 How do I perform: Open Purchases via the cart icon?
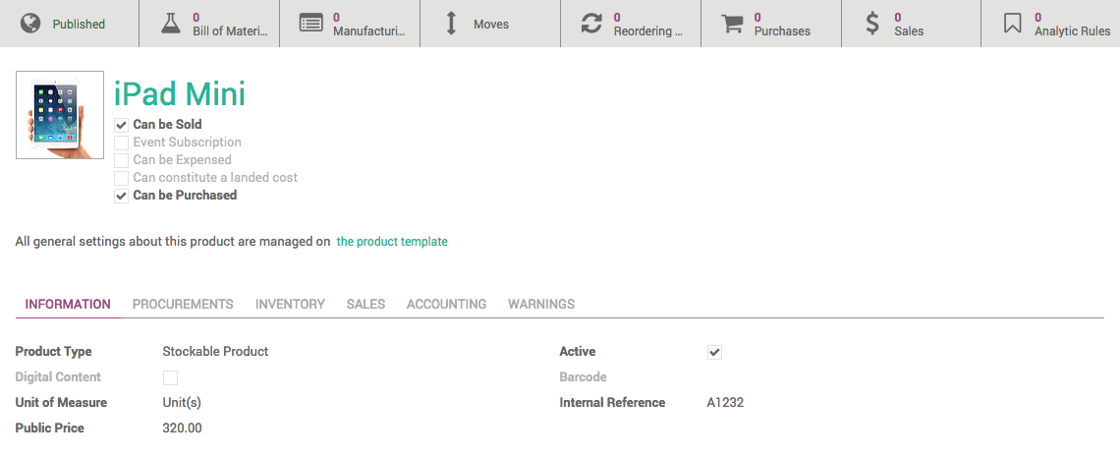coord(732,24)
